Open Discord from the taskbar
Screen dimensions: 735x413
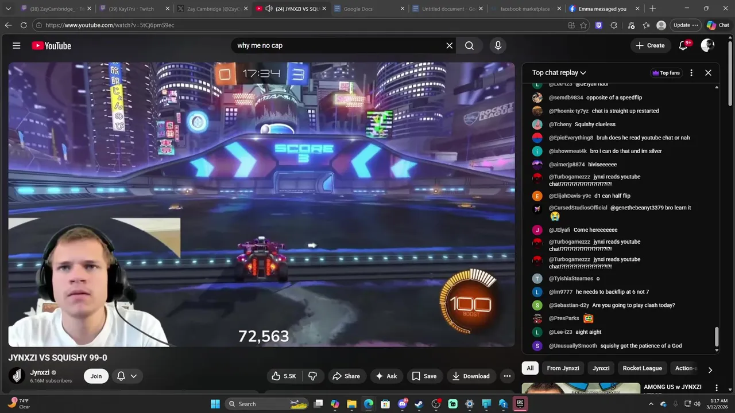(402, 404)
